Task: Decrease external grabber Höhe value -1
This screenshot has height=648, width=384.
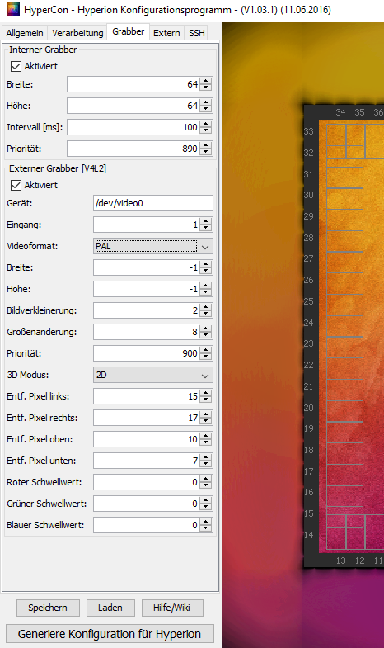Action: coord(206,292)
